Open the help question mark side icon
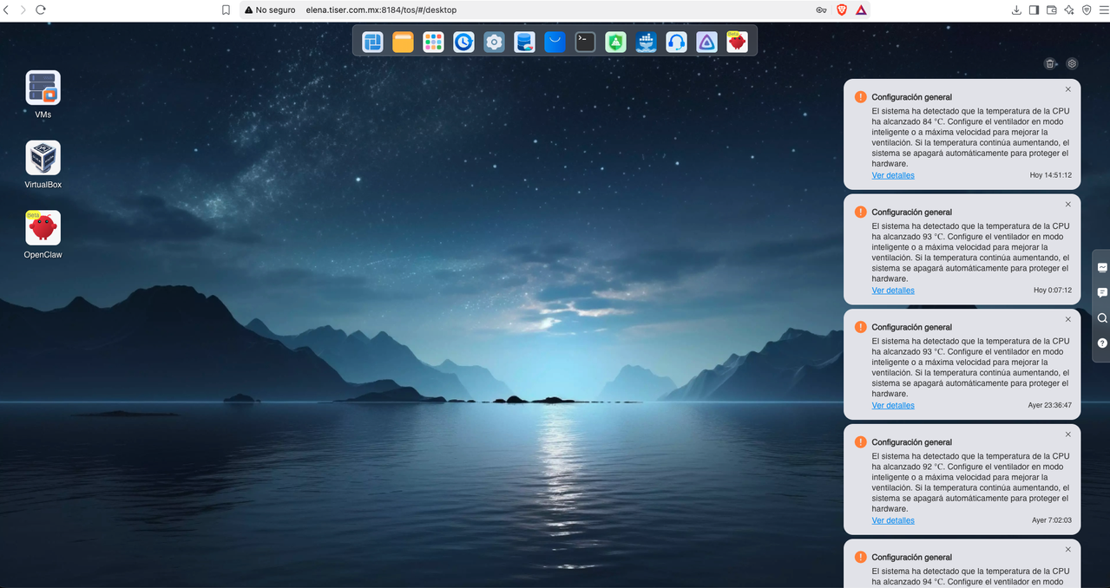This screenshot has width=1110, height=588. click(x=1102, y=343)
